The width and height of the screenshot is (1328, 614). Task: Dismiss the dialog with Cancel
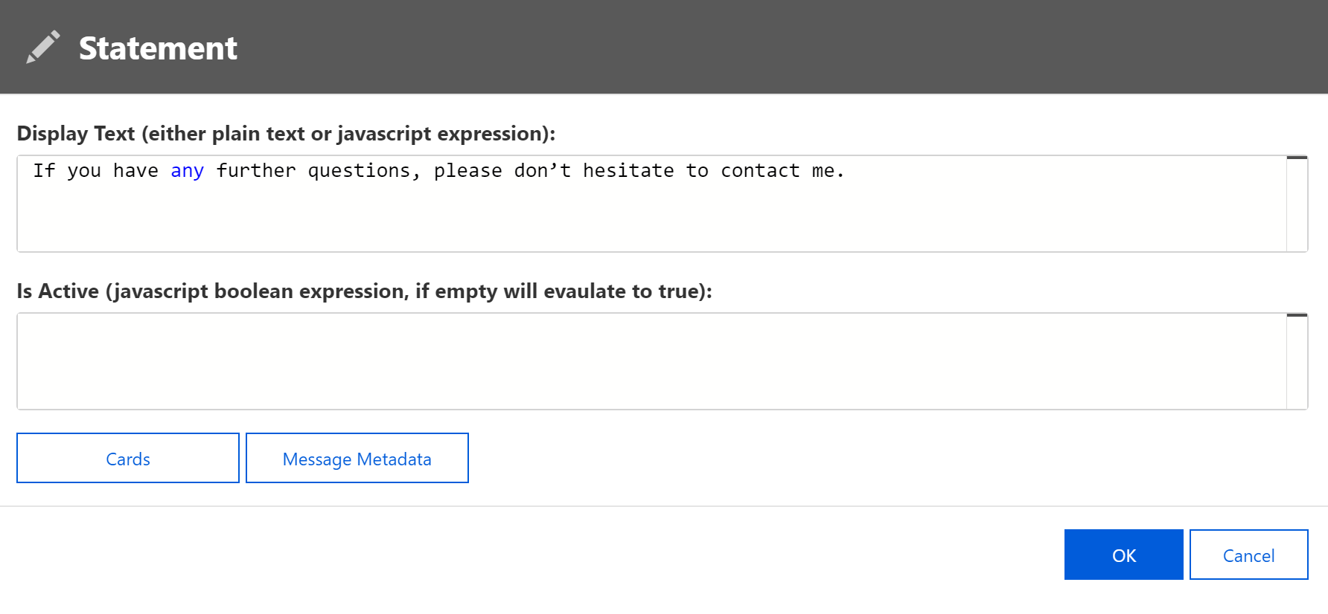coord(1249,555)
